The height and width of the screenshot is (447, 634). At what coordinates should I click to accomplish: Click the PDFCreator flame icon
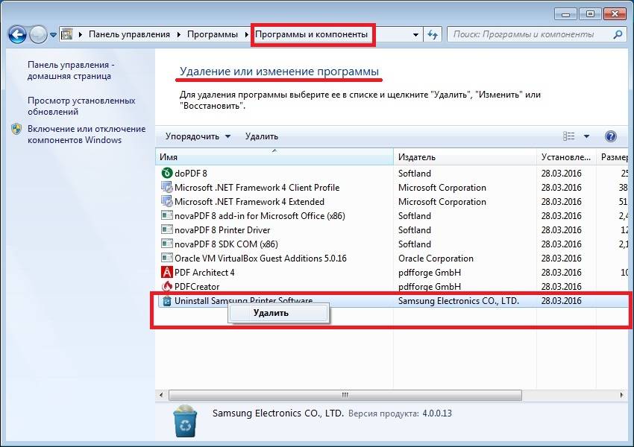[166, 287]
